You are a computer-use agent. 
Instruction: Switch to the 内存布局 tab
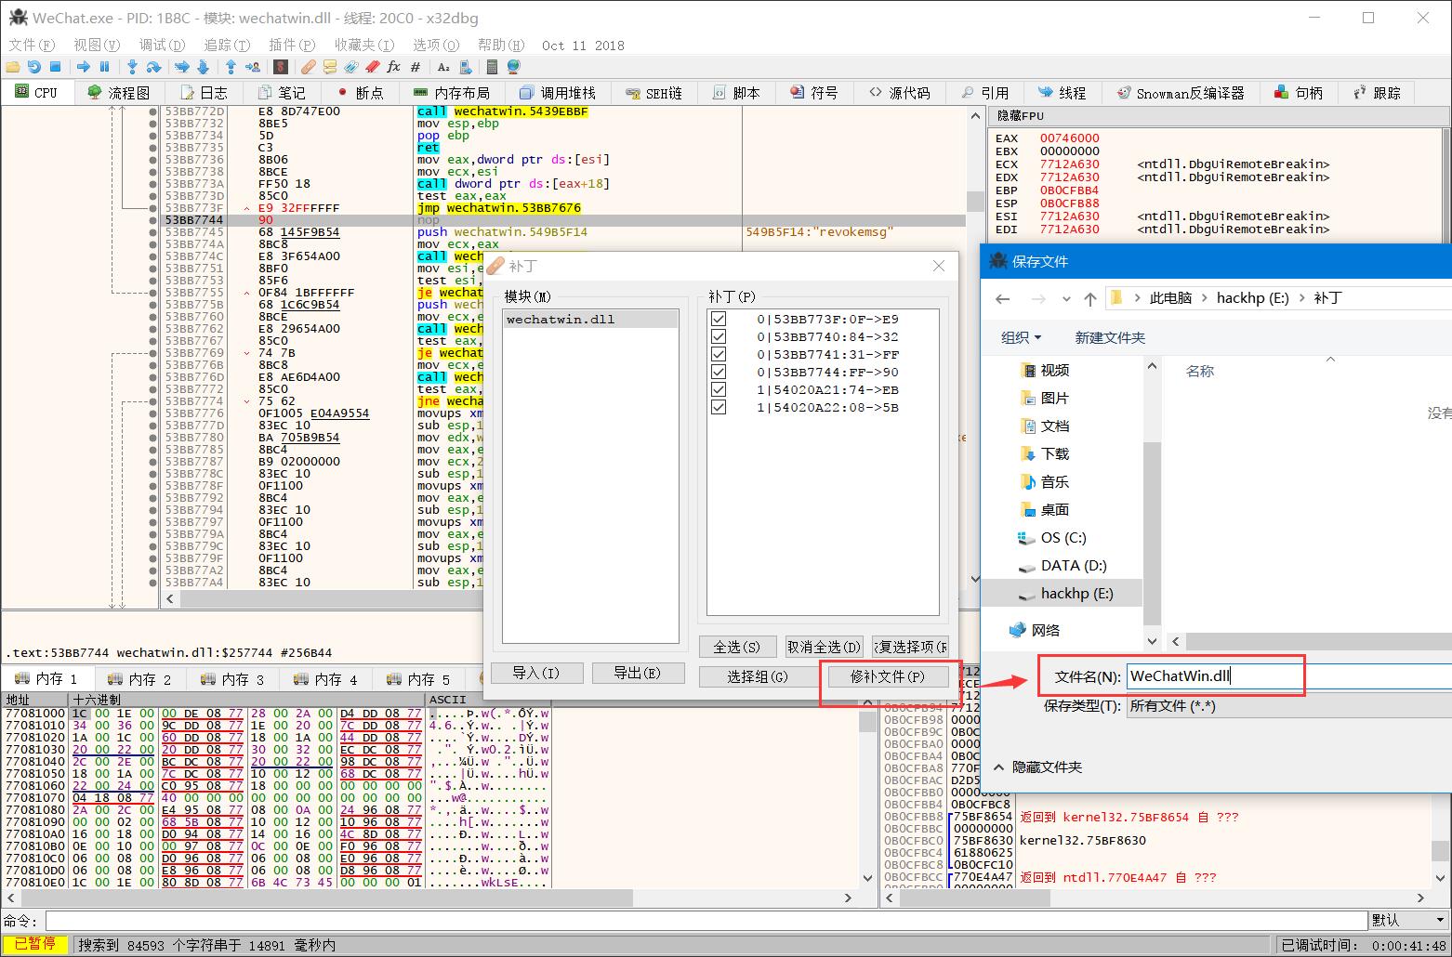point(452,93)
